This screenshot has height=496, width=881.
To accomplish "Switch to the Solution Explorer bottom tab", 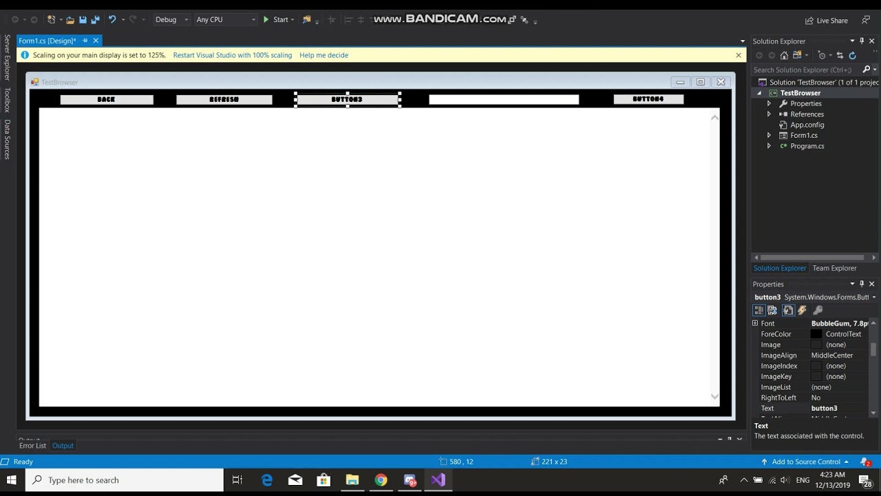I will click(779, 268).
